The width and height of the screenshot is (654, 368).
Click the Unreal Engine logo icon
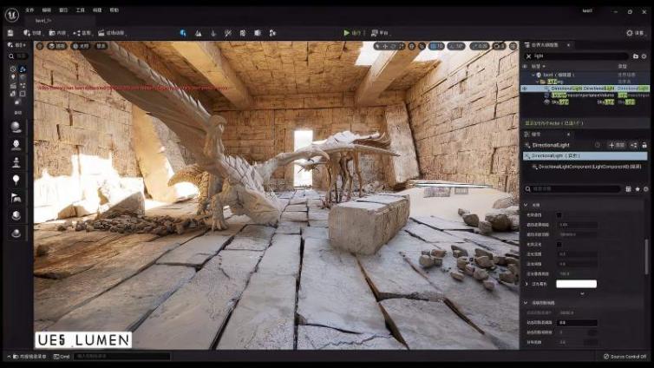(10, 12)
